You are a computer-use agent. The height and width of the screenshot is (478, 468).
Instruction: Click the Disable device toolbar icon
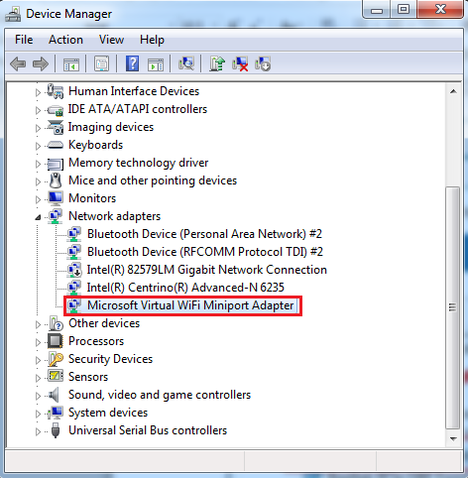coord(263,63)
